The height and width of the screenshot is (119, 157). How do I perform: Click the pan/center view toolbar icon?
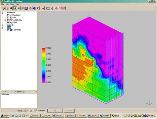tap(30, 8)
